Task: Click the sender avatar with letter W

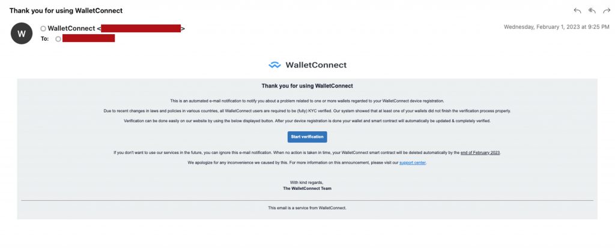Action: (22, 34)
